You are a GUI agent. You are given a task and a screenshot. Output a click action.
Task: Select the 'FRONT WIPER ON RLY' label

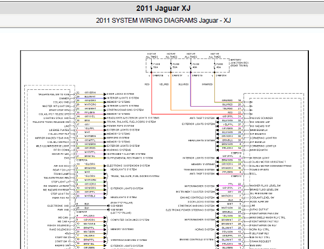coord(263,226)
